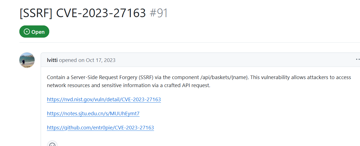Click the lvitti username link

click(52, 60)
